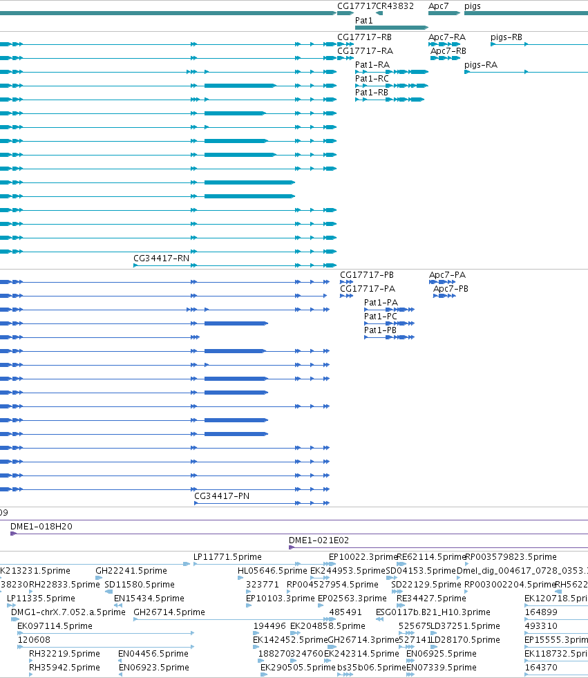Select EST LP11335.5prime

[41, 599]
